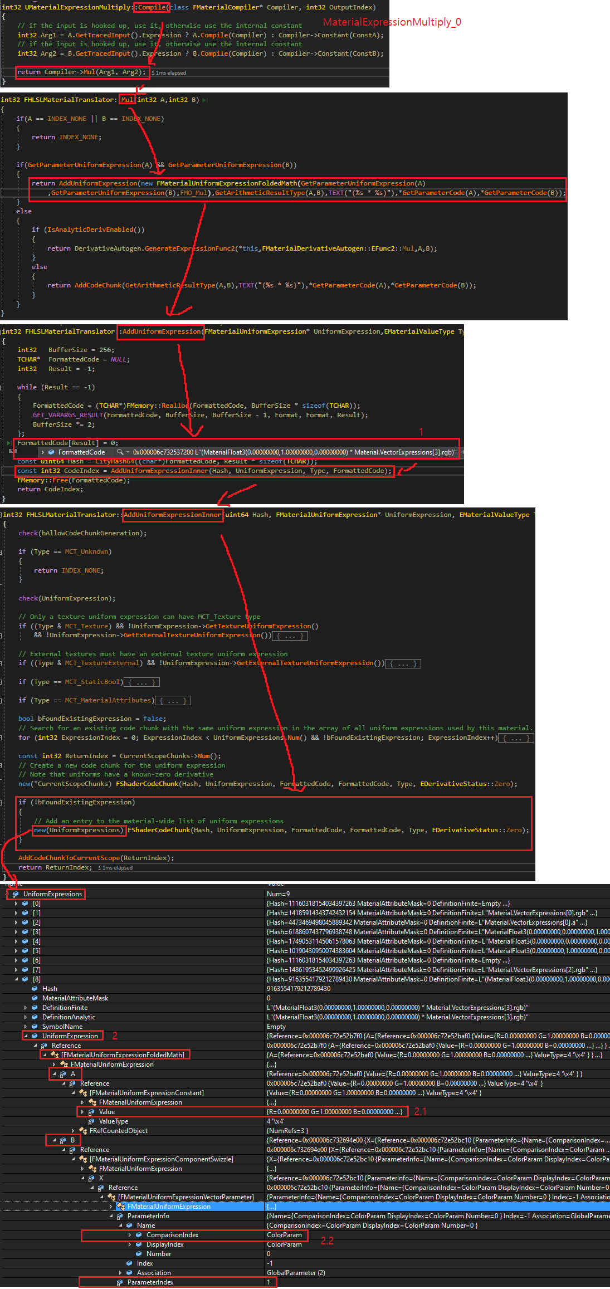Click the value 'Num=9'

(279, 894)
